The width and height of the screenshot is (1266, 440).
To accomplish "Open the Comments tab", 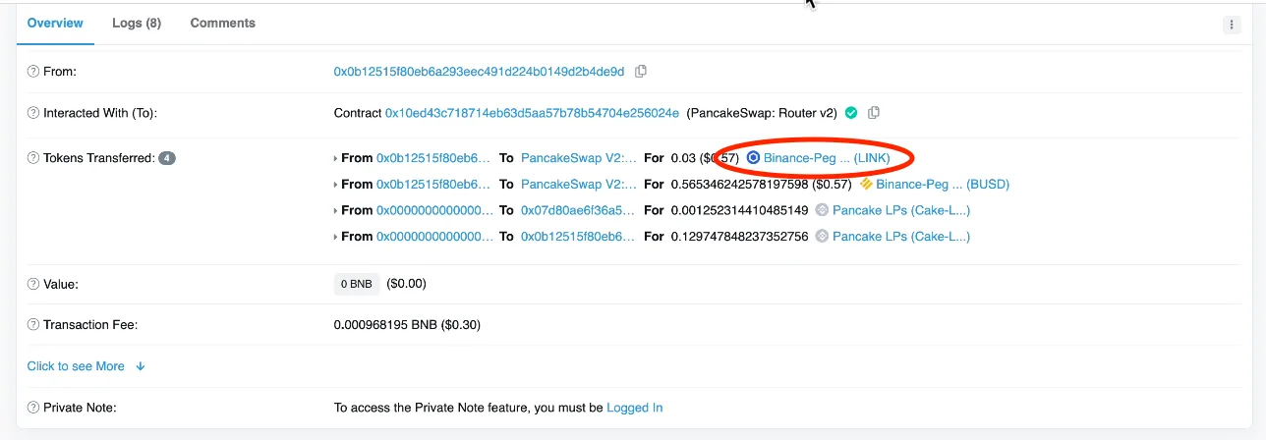I will coord(222,23).
